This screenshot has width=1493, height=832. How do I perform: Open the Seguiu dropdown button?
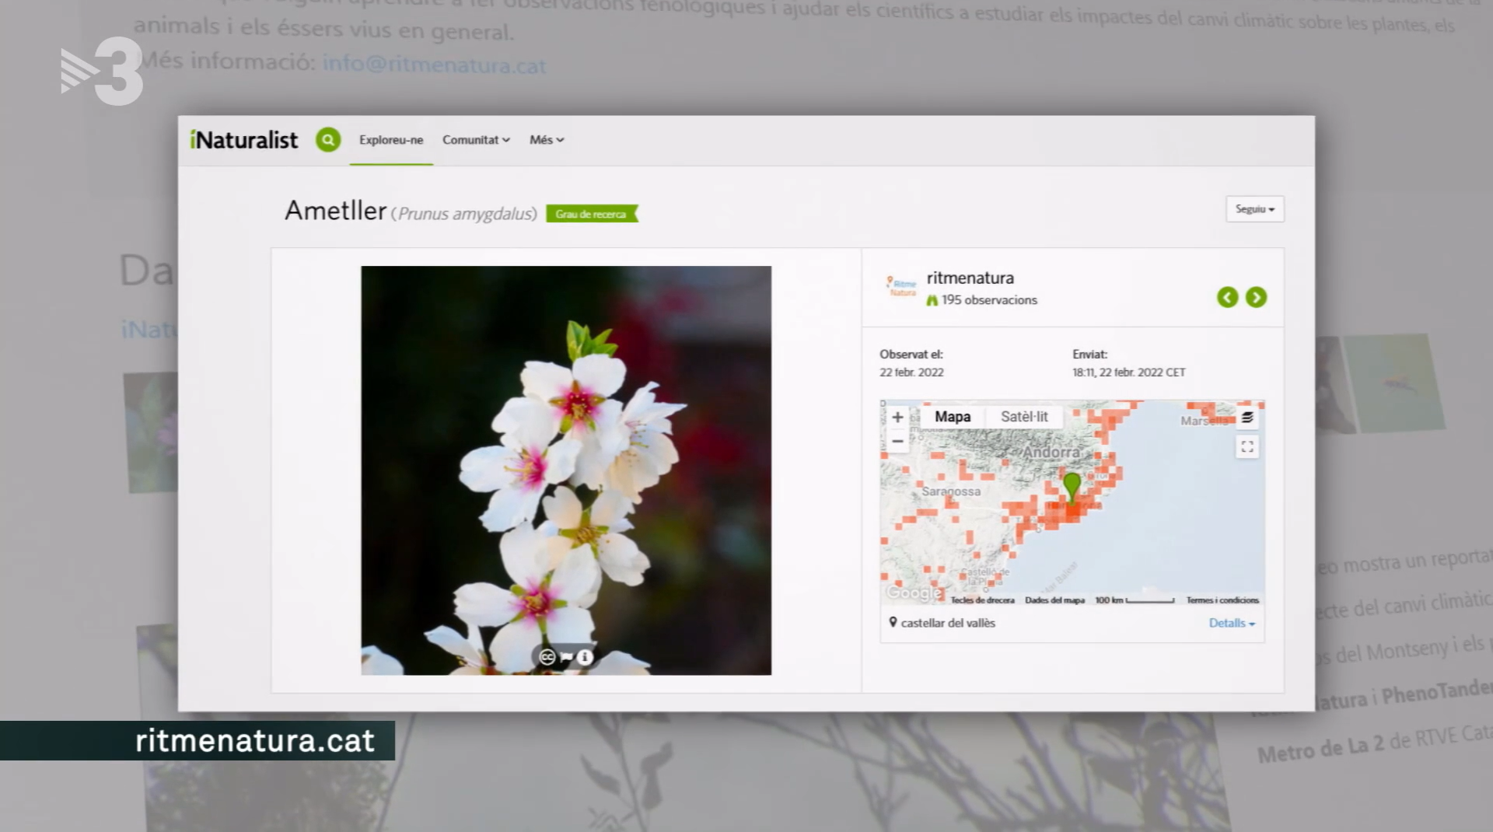1255,209
